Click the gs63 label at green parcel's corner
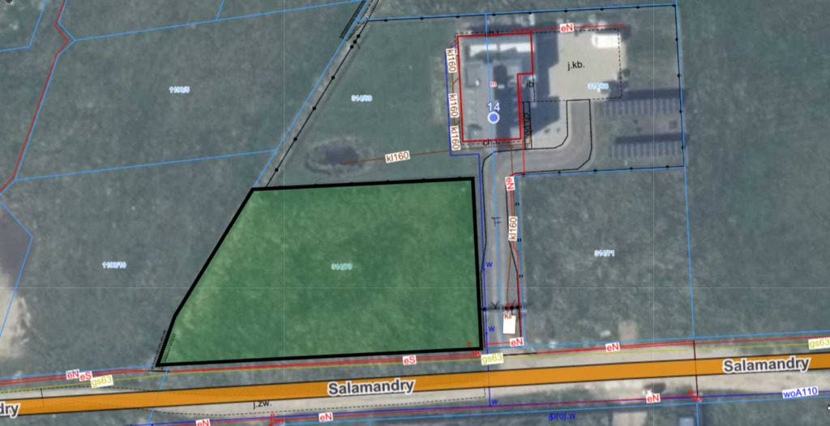 [492, 358]
